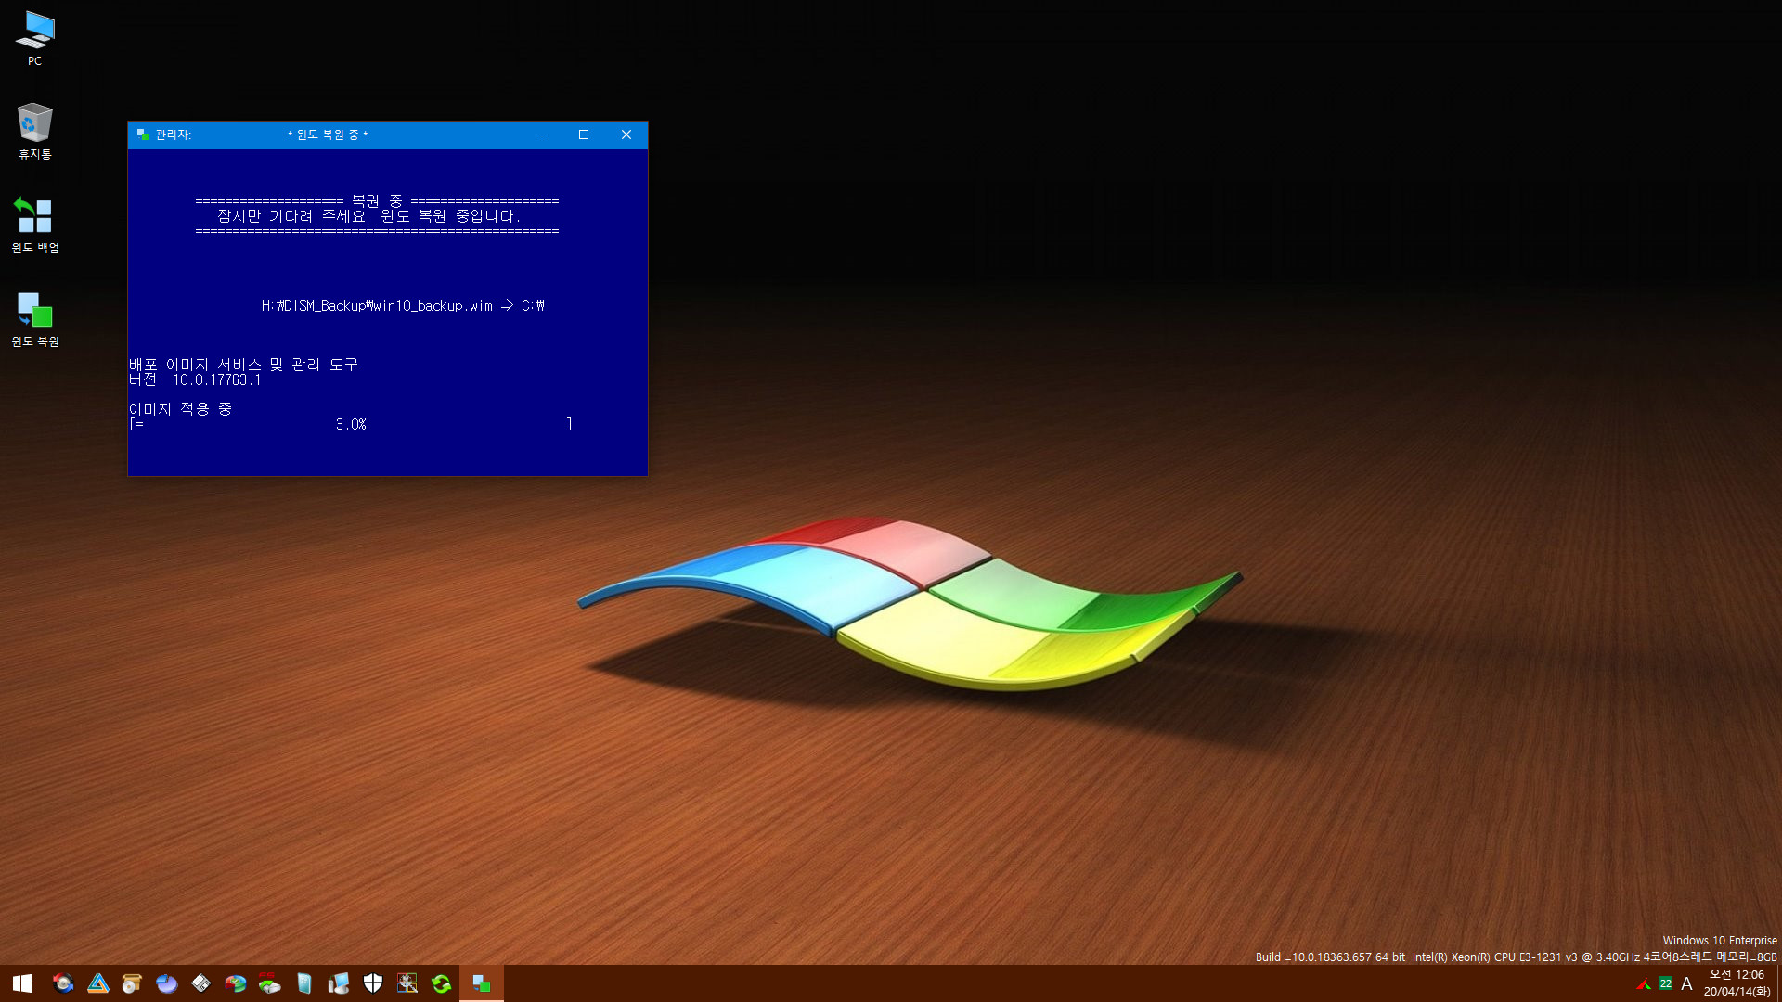This screenshot has height=1002, width=1782.
Task: Open the cardboard box with disc taskbar icon
Action: 132,983
